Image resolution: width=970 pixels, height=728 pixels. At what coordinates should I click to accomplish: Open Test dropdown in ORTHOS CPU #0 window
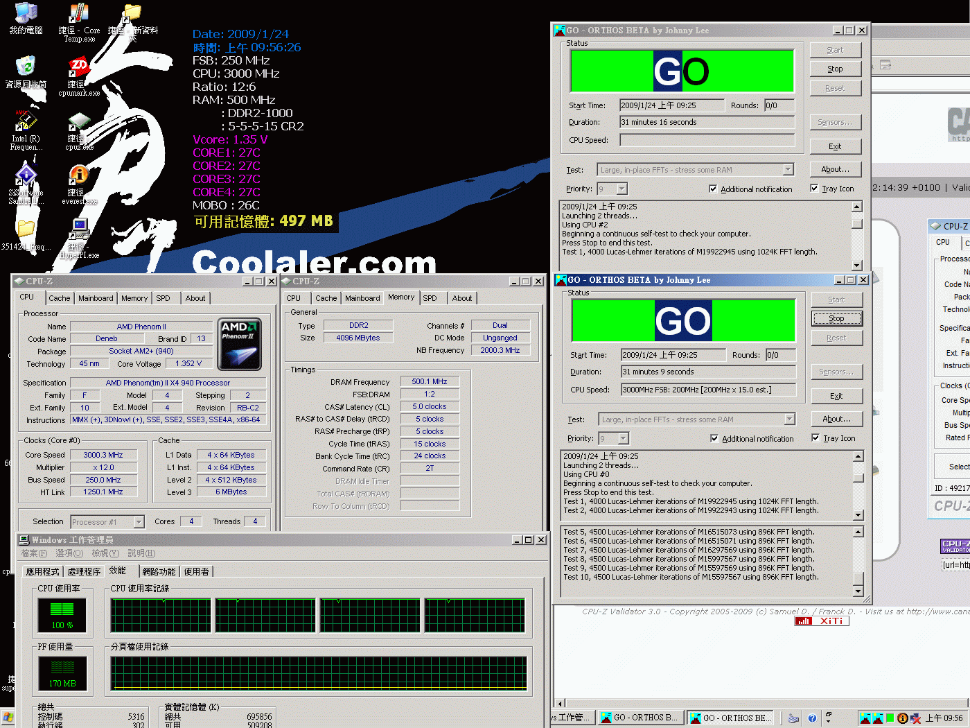[x=789, y=419]
